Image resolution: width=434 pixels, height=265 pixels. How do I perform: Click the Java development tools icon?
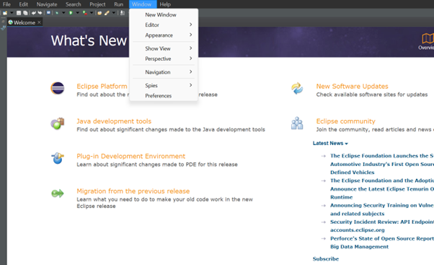coord(58,123)
